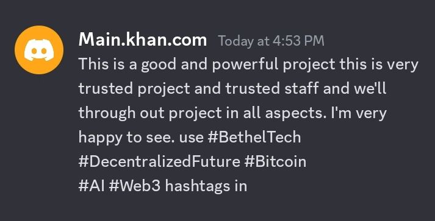Click the #Bitcoin hashtag text
Image resolution: width=435 pixels, height=221 pixels.
tap(275, 161)
